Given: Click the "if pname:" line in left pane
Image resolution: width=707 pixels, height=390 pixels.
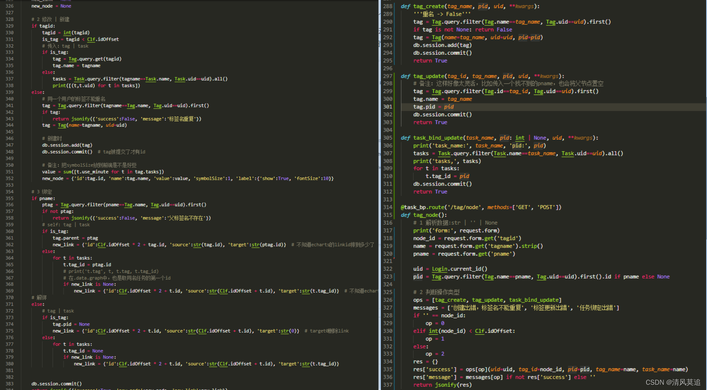Looking at the screenshot, I should click(x=43, y=198).
